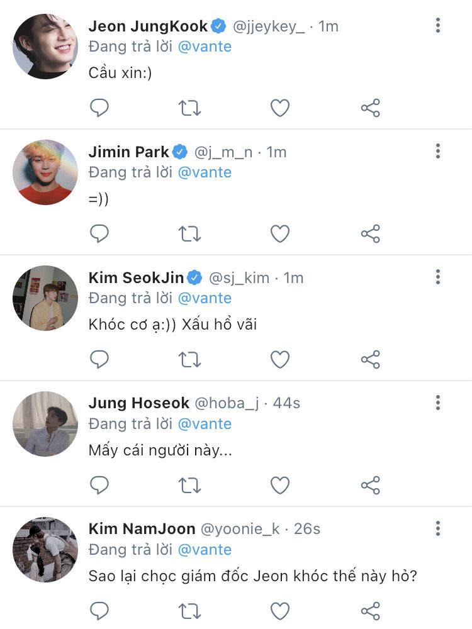Reply to Jeon JungKook's tweet
Viewport: 472px width, 629px height.
pyautogui.click(x=99, y=108)
